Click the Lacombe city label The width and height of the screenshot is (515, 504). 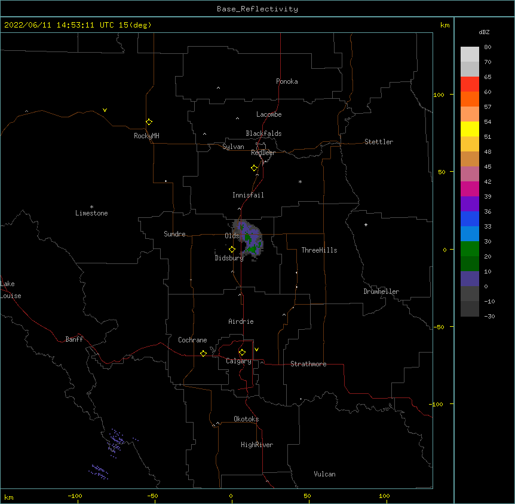tap(269, 114)
